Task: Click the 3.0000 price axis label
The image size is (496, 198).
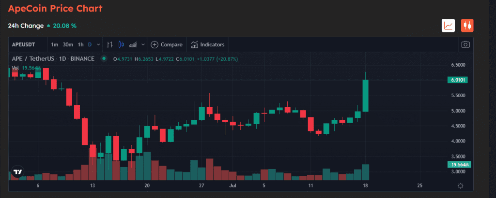Action: pyautogui.click(x=457, y=171)
